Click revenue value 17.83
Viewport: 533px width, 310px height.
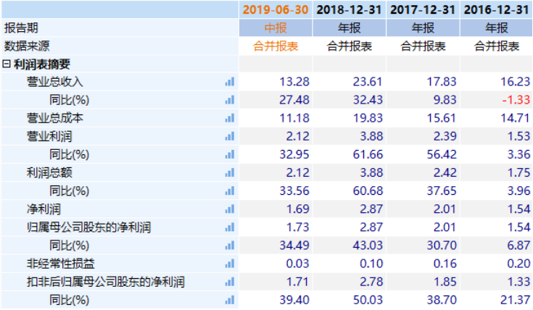[442, 82]
